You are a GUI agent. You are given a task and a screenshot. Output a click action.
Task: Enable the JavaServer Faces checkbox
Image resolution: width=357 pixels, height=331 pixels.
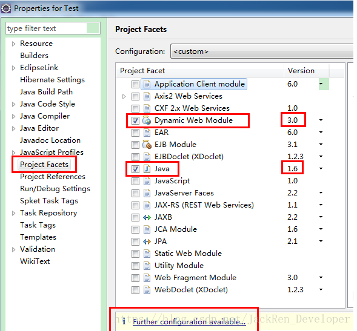135,193
